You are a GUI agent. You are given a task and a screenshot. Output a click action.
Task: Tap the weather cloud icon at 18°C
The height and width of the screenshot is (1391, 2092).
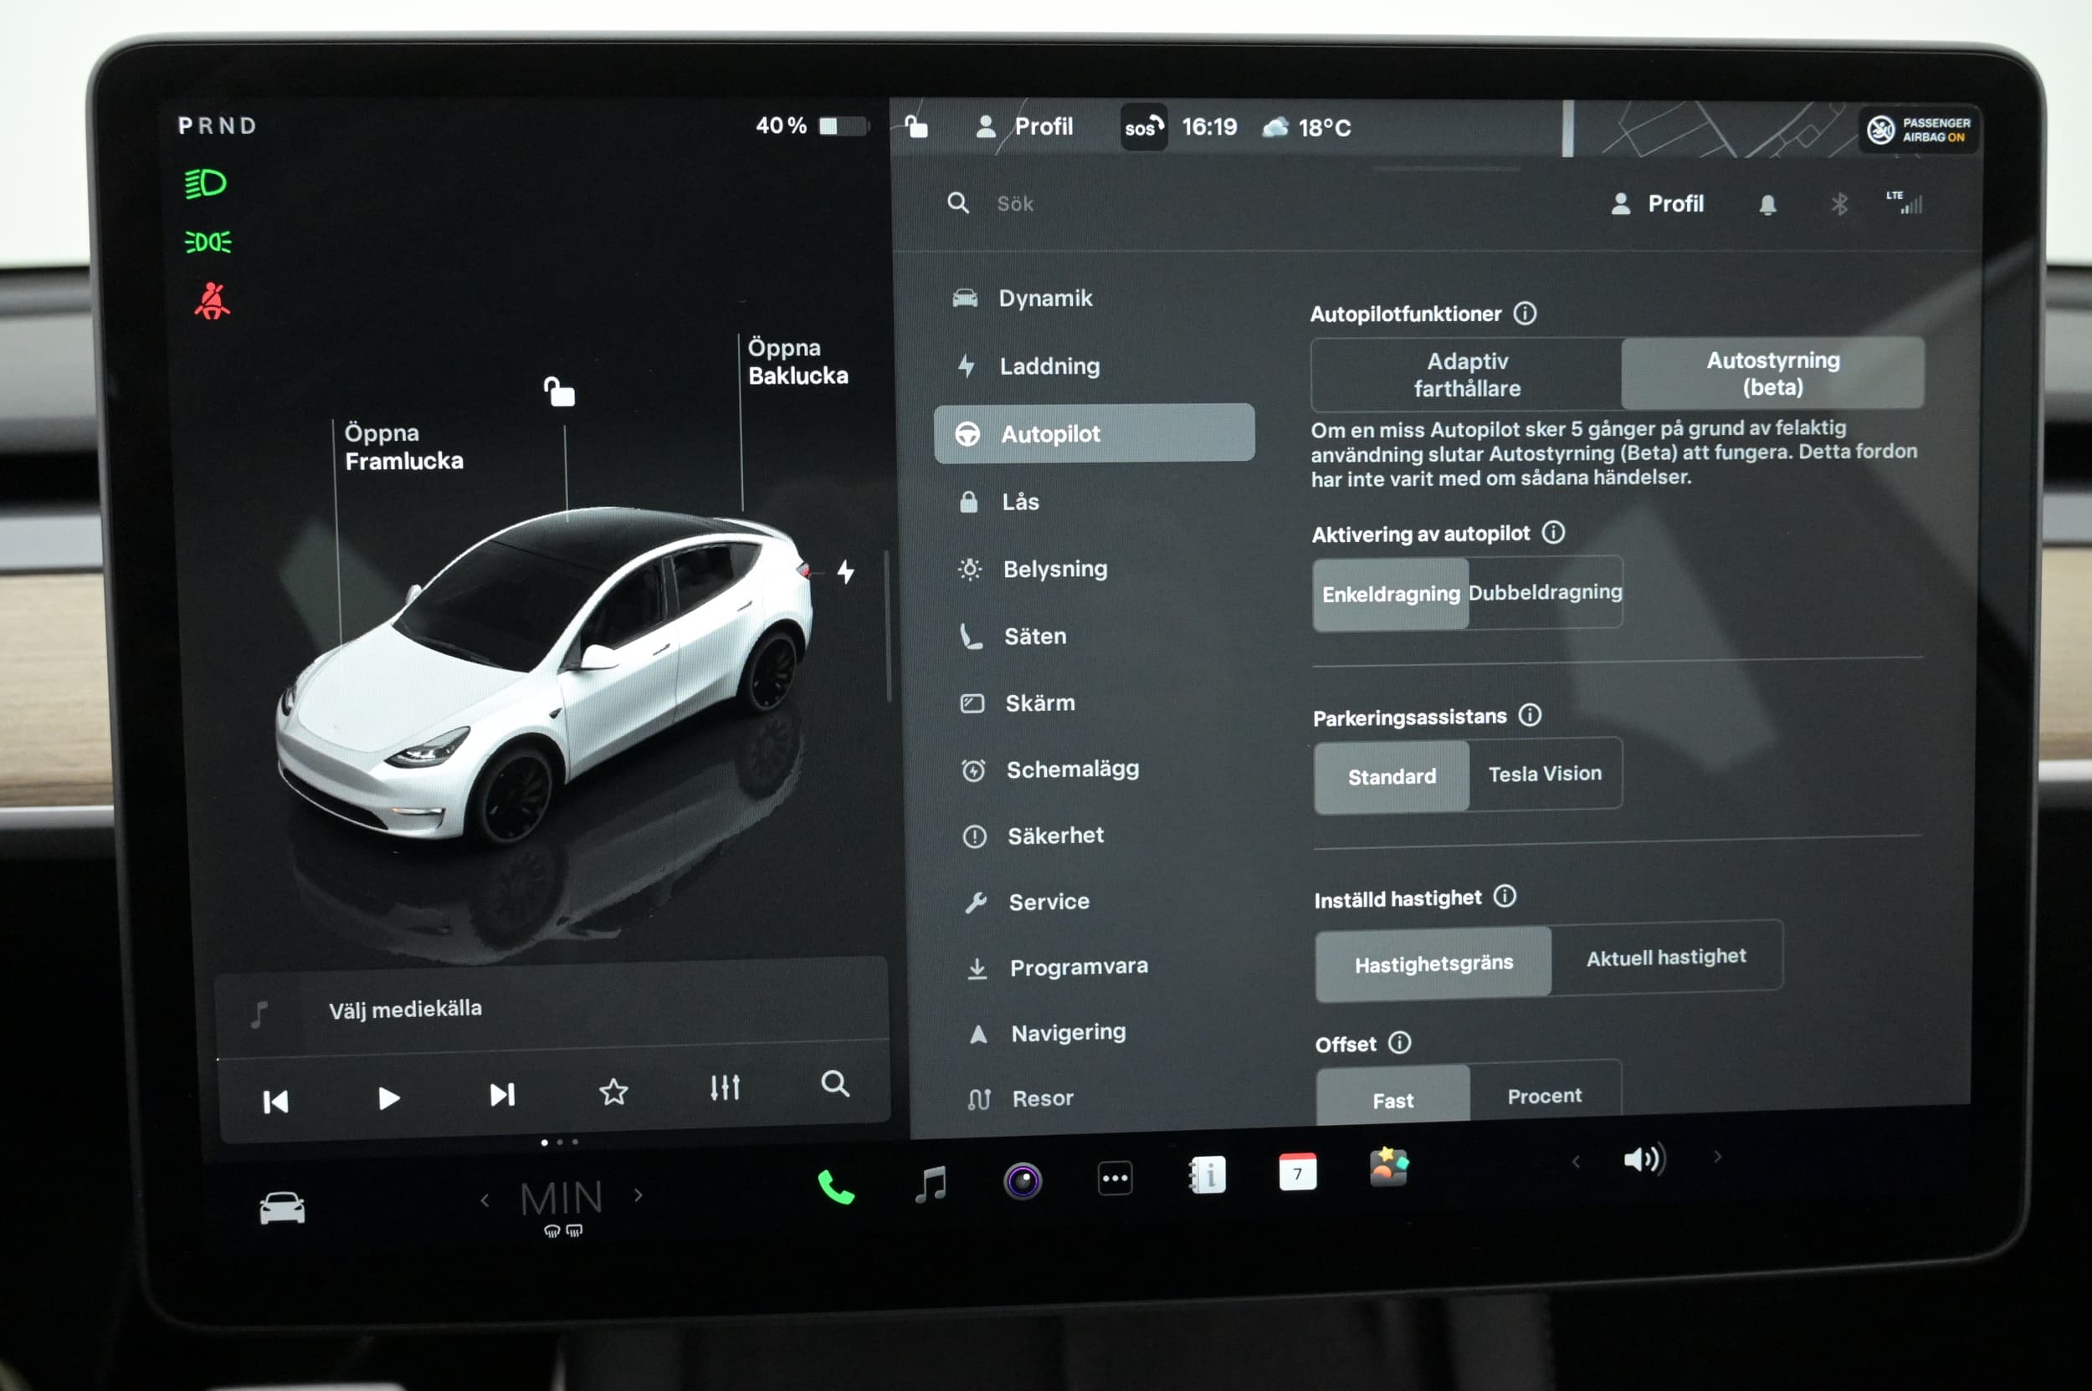1275,128
